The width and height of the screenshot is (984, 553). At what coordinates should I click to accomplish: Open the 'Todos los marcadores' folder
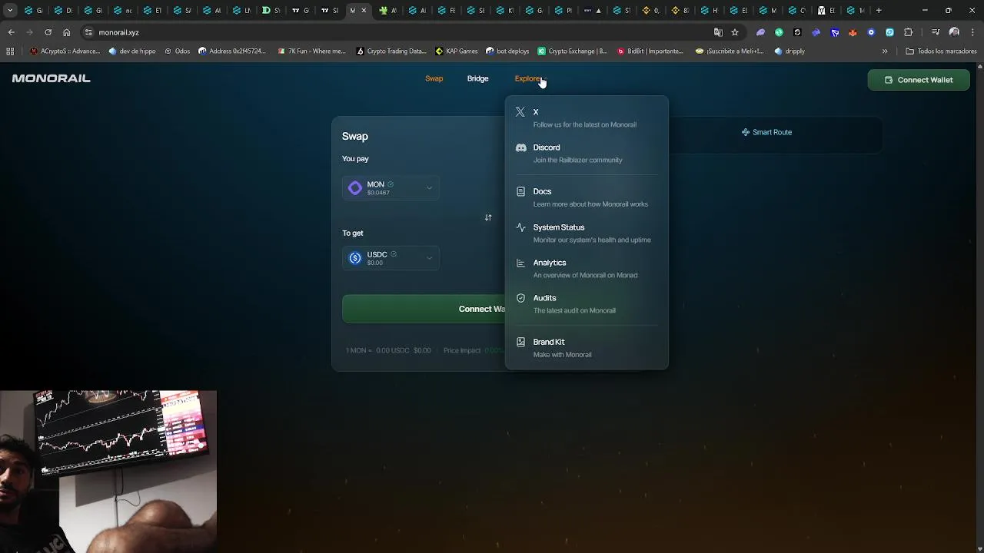(941, 51)
